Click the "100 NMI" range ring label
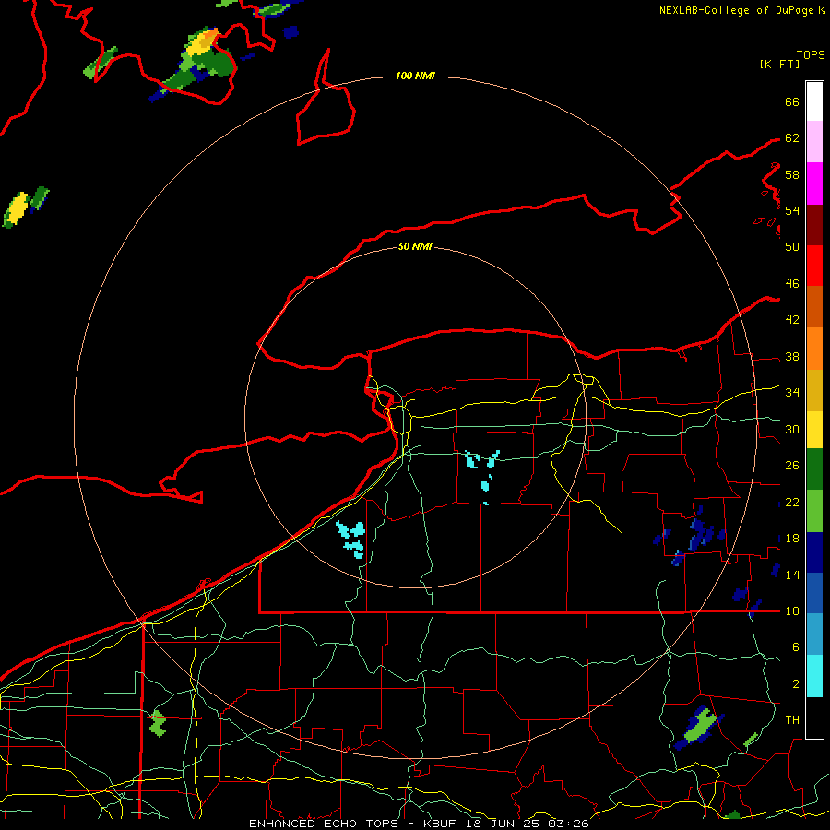This screenshot has width=830, height=830. tap(415, 76)
